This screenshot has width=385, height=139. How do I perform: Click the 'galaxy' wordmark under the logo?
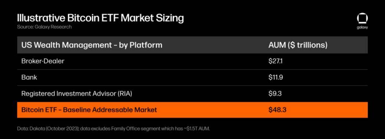point(362,27)
